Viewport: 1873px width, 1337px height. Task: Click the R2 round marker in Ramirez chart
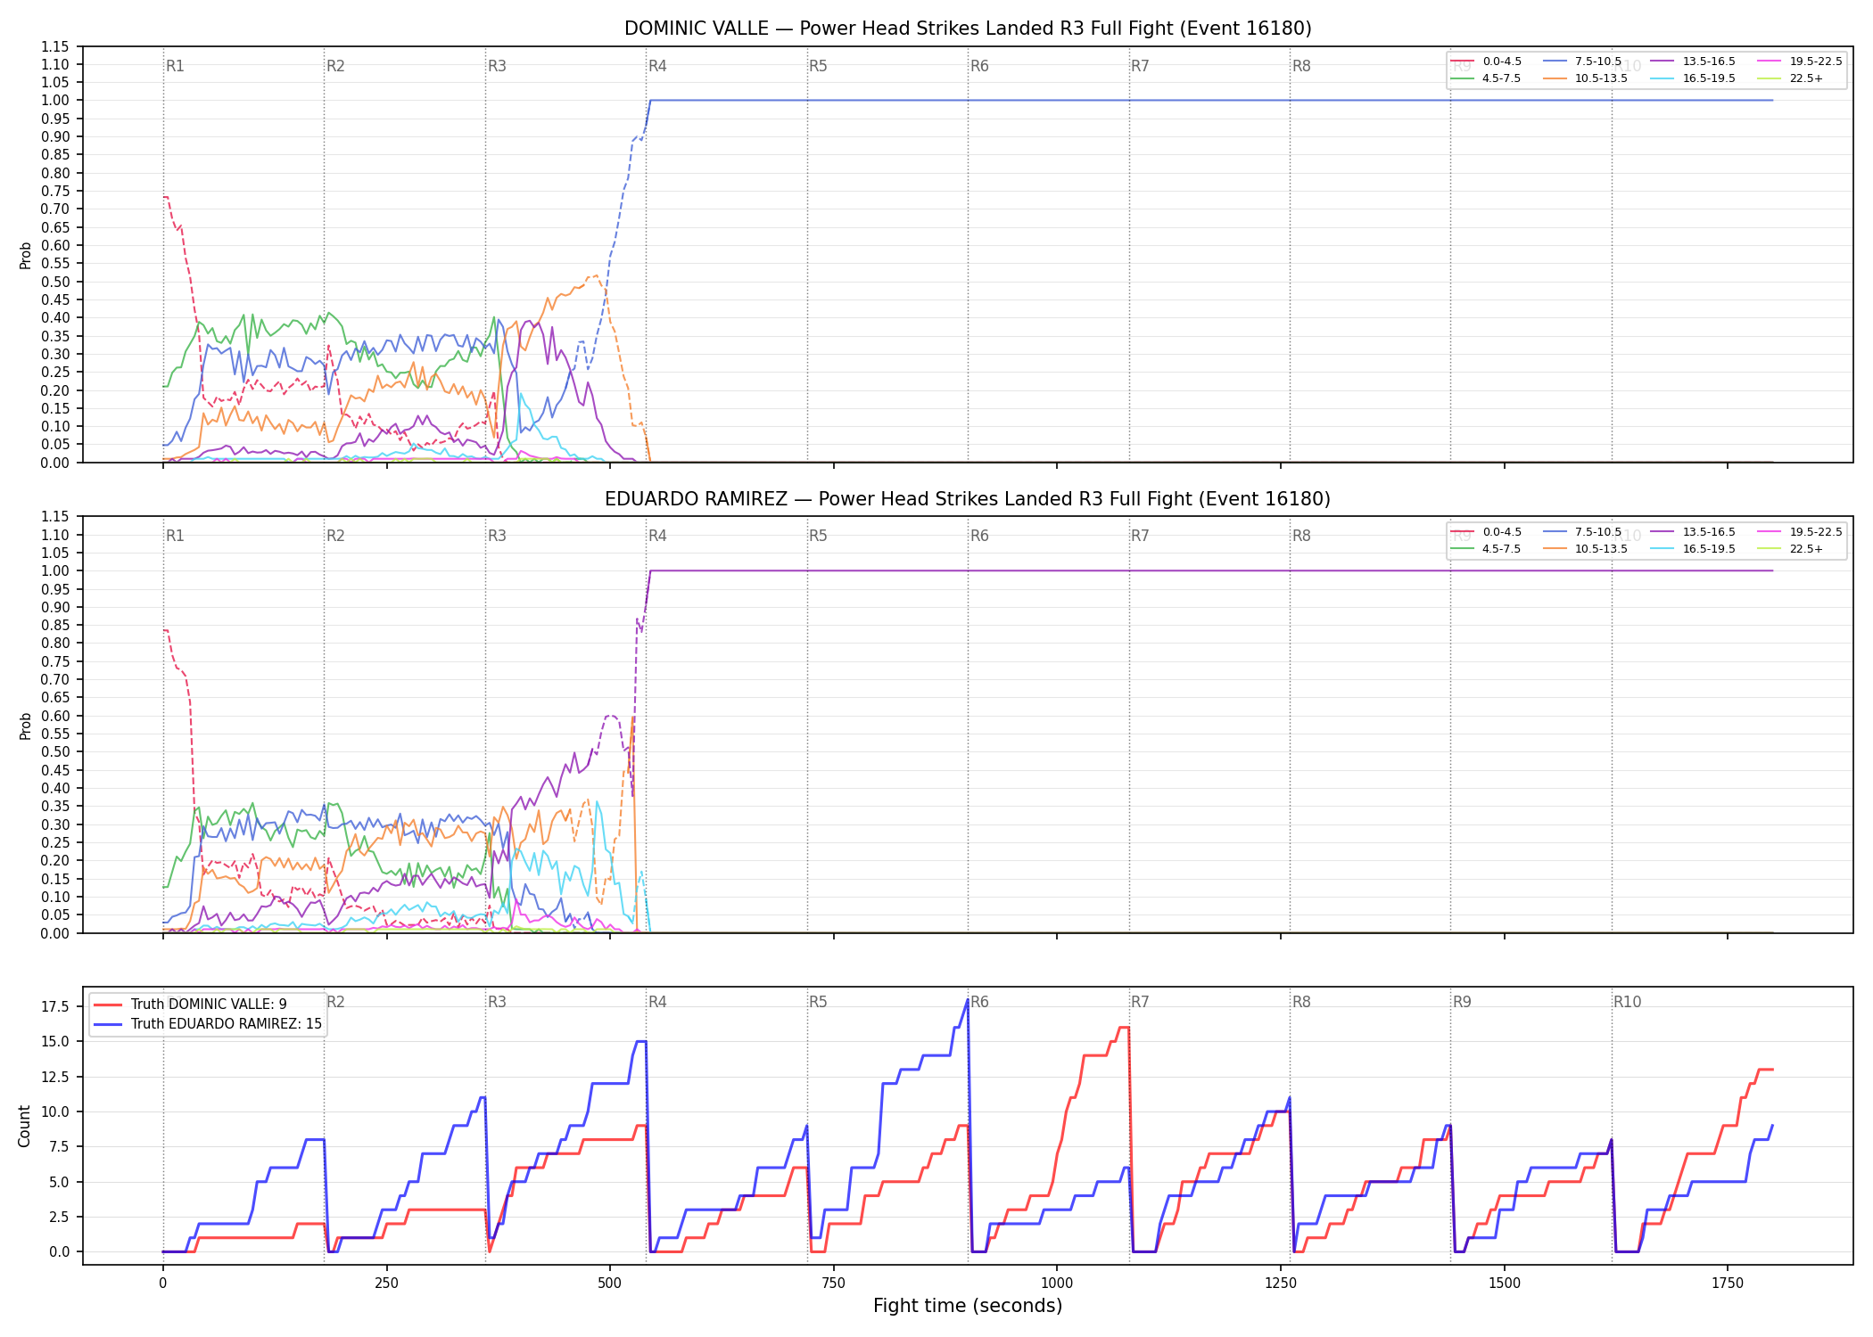tap(335, 536)
